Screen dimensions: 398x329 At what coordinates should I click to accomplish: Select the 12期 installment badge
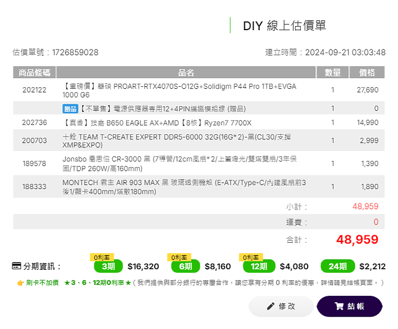point(259,266)
